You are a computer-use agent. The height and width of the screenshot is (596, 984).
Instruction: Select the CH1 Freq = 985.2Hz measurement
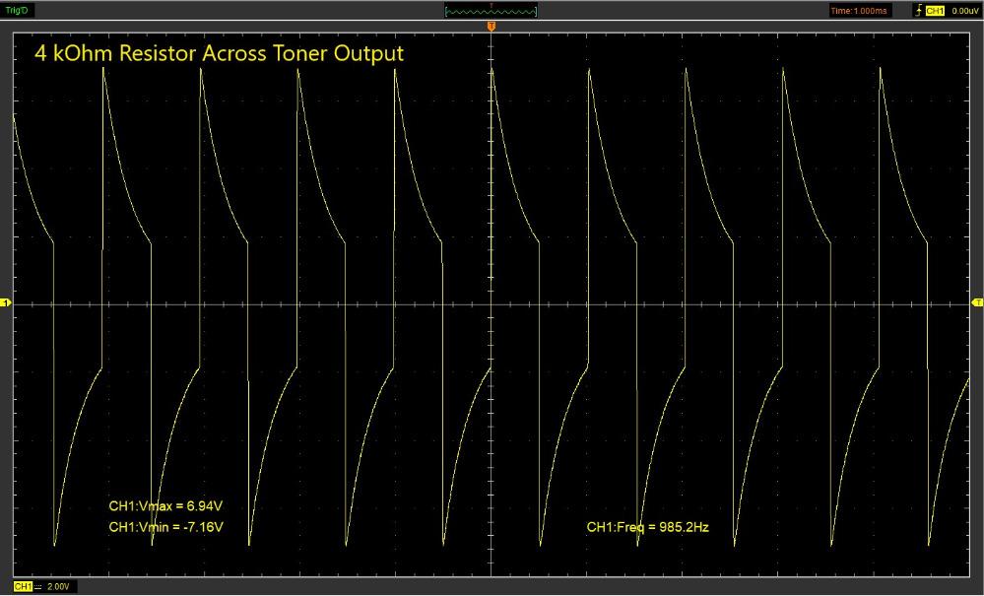(x=647, y=527)
